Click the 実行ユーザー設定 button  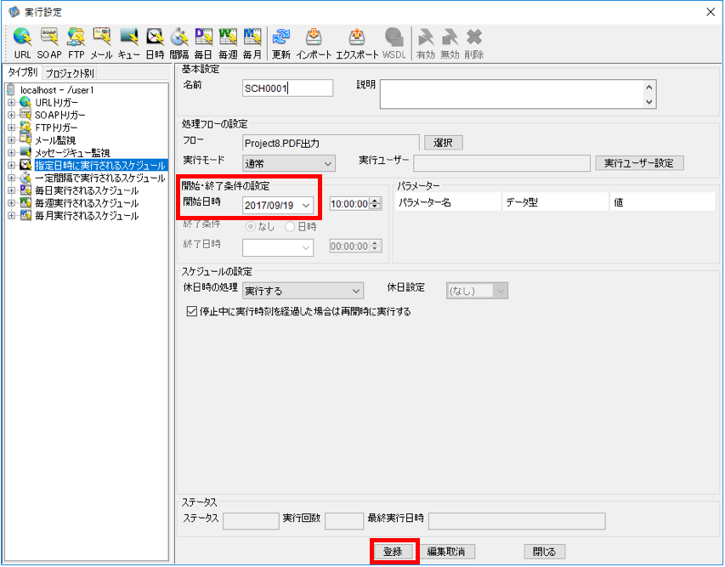pyautogui.click(x=639, y=163)
